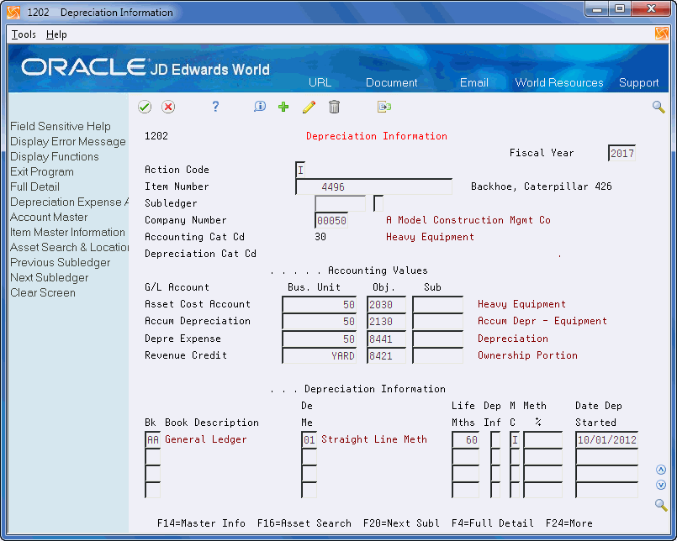Viewport: 677px width, 541px height.
Task: Click the 'Straight Line Meth' description text
Action: click(x=374, y=439)
